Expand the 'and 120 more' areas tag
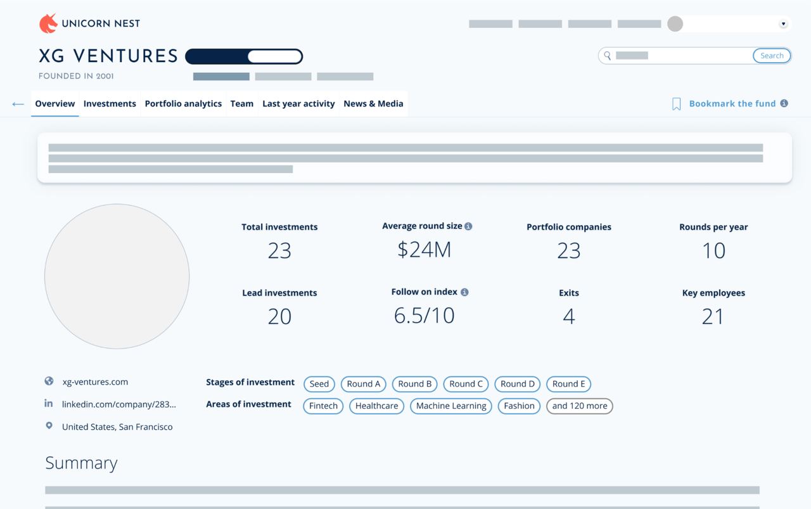The width and height of the screenshot is (811, 509). [x=579, y=406]
